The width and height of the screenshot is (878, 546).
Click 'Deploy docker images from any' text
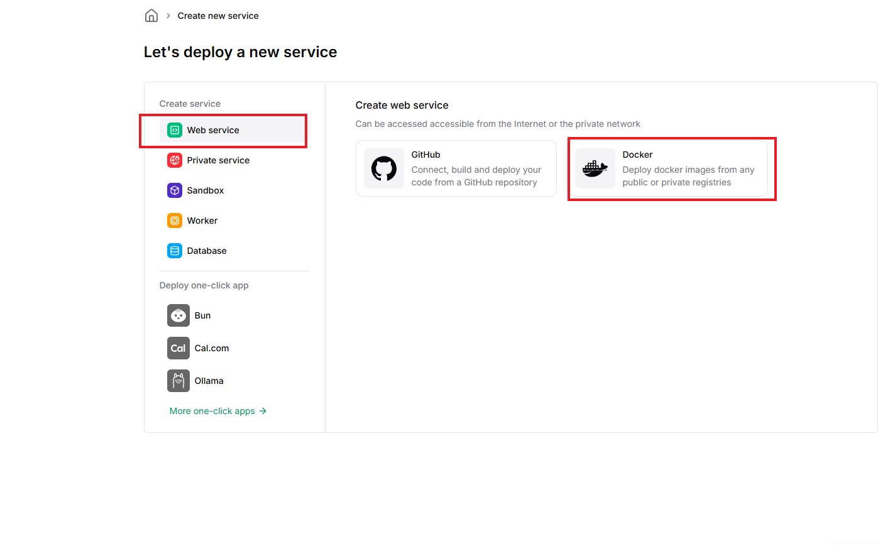688,176
